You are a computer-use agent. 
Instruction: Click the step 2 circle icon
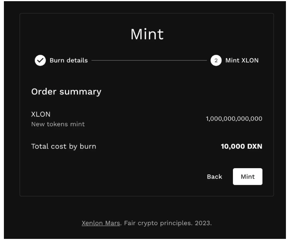216,60
